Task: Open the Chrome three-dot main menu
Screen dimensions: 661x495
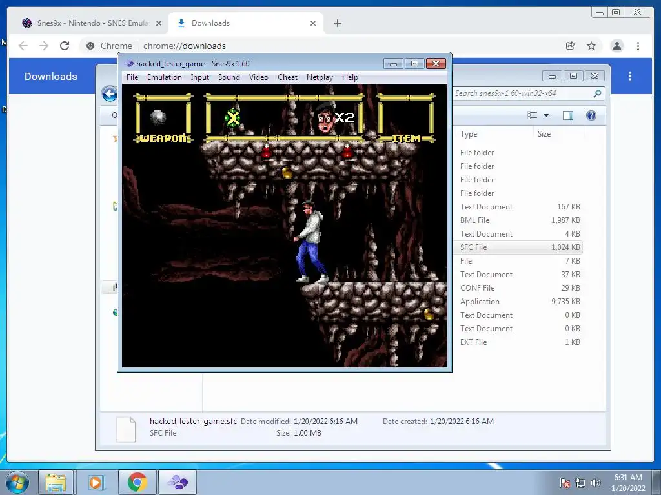Action: tap(638, 46)
